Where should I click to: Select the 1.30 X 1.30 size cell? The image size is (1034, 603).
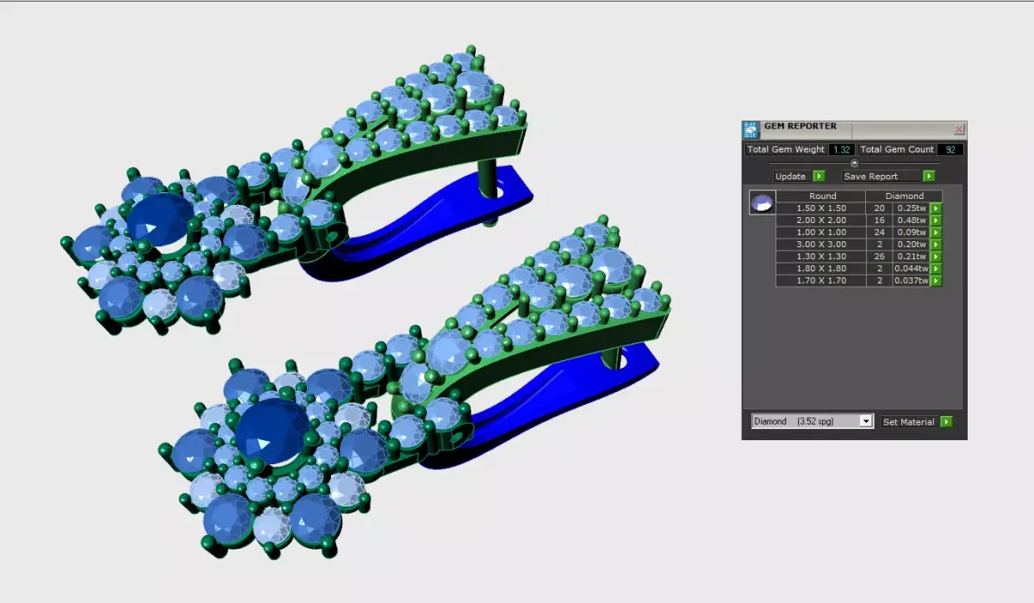point(822,256)
